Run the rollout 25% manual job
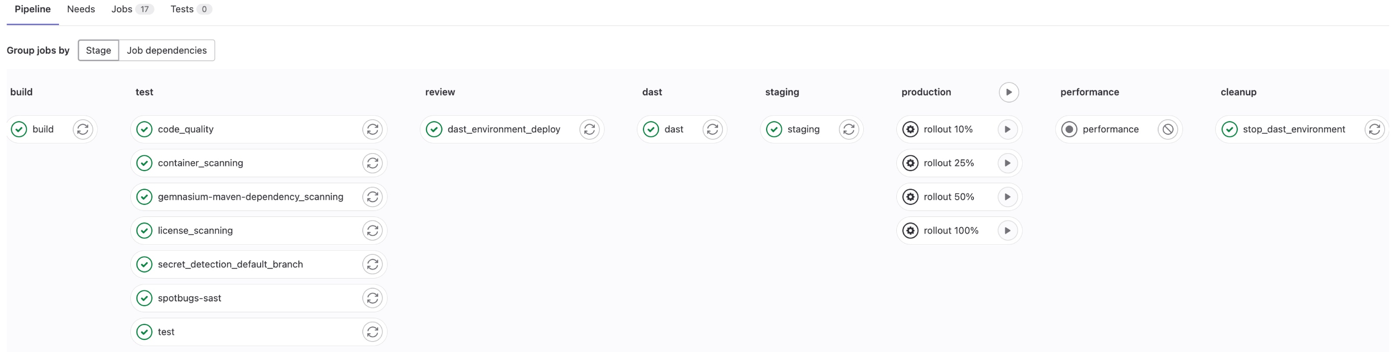This screenshot has height=352, width=1400. click(1008, 163)
